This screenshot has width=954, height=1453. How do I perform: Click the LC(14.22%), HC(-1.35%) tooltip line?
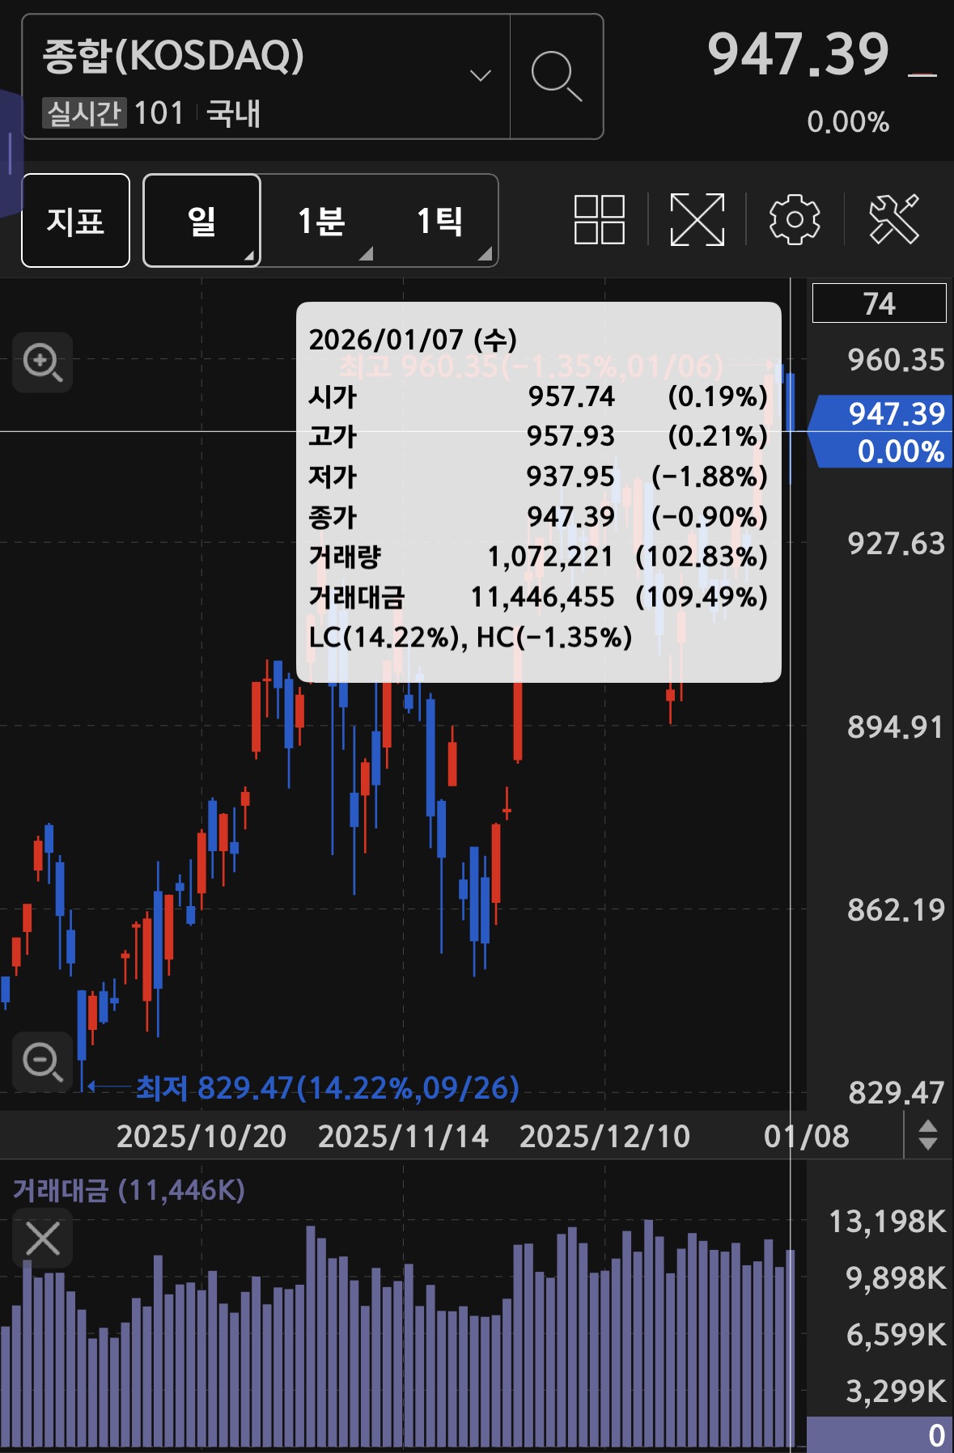(470, 638)
